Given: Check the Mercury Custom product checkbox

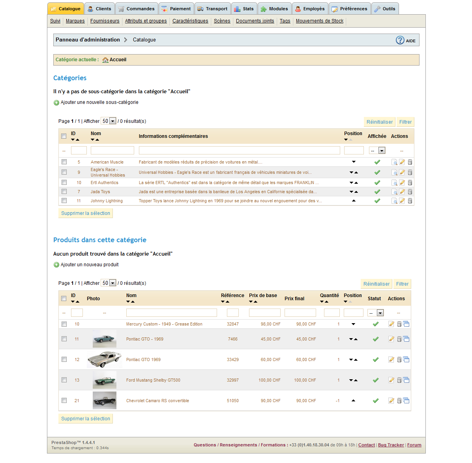Looking at the screenshot, I should [x=64, y=324].
